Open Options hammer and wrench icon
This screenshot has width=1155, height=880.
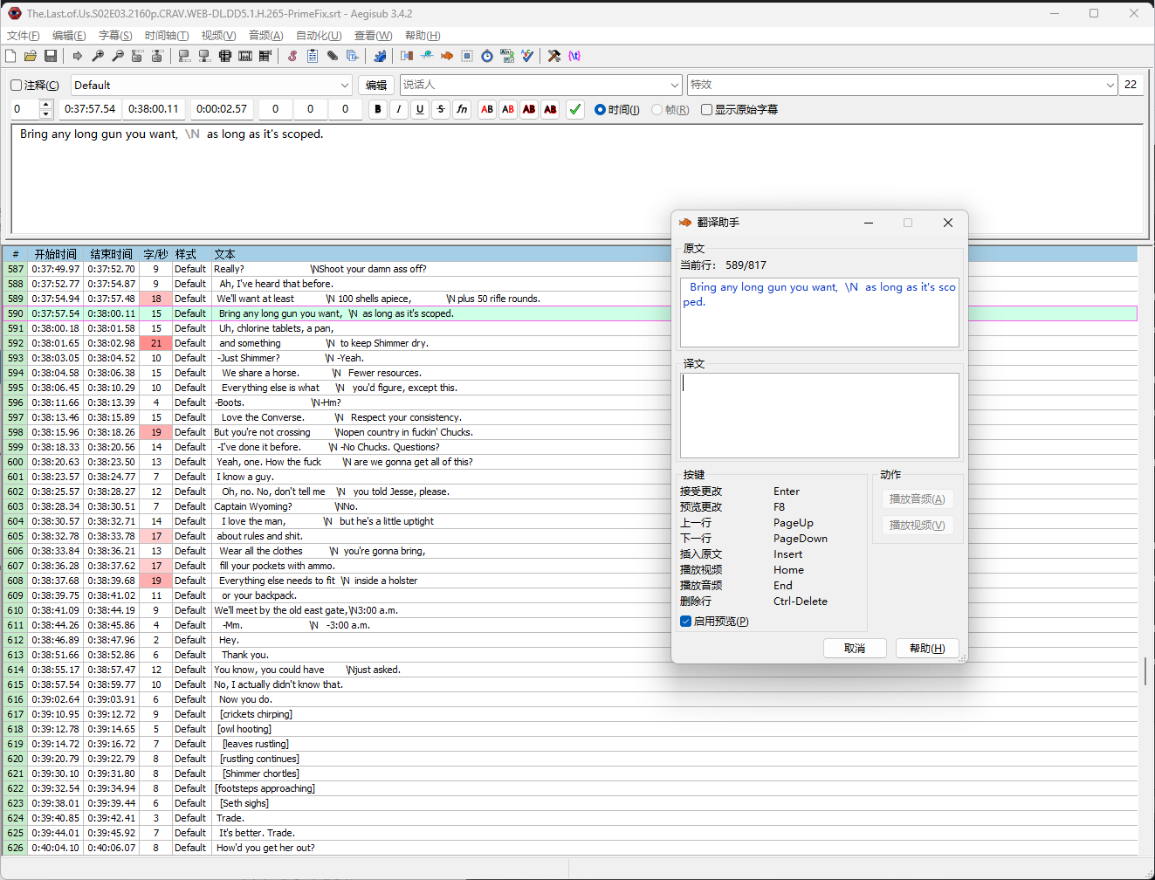(554, 56)
